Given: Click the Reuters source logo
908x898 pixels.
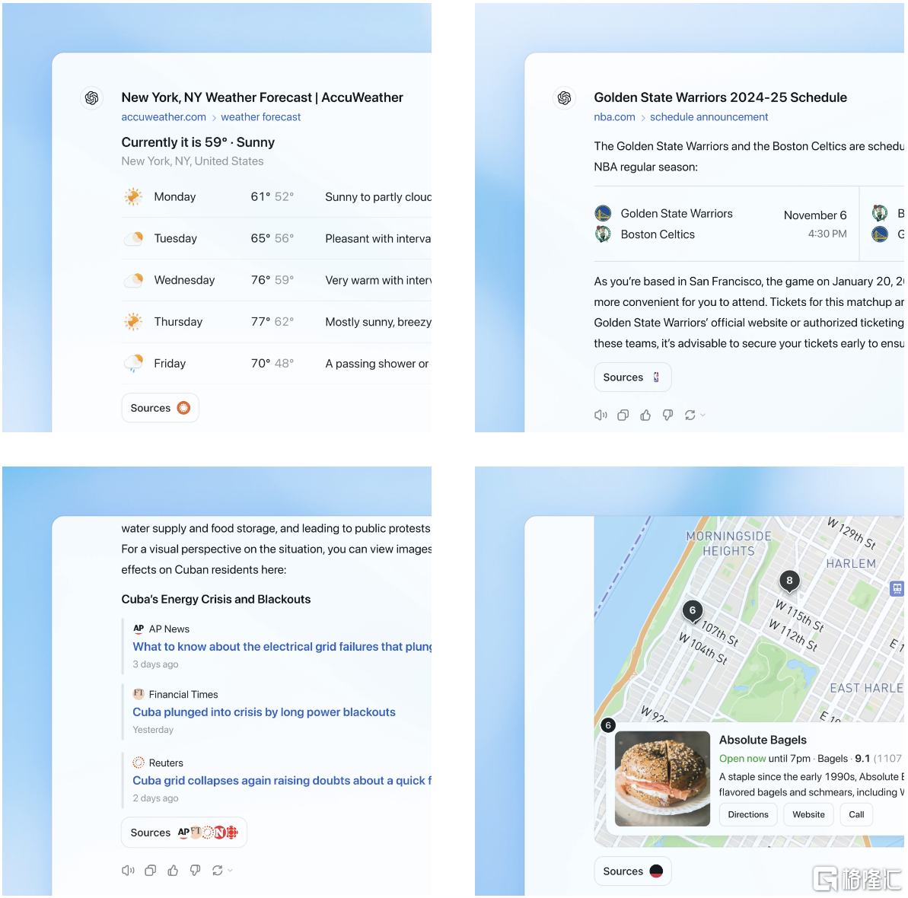Looking at the screenshot, I should coord(139,763).
